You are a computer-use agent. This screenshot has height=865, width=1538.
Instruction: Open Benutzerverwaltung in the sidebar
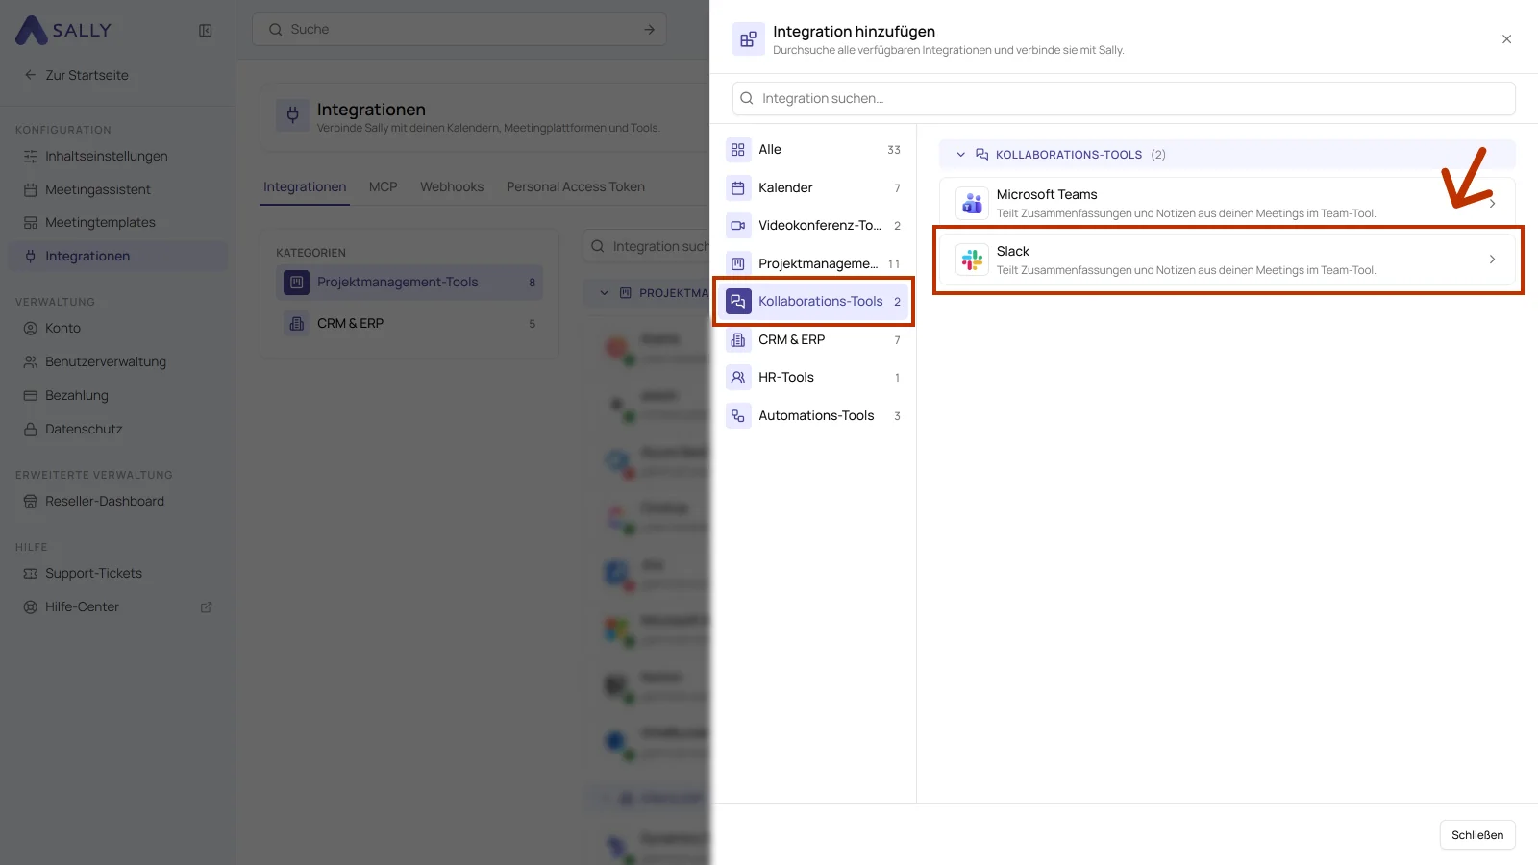point(117,361)
